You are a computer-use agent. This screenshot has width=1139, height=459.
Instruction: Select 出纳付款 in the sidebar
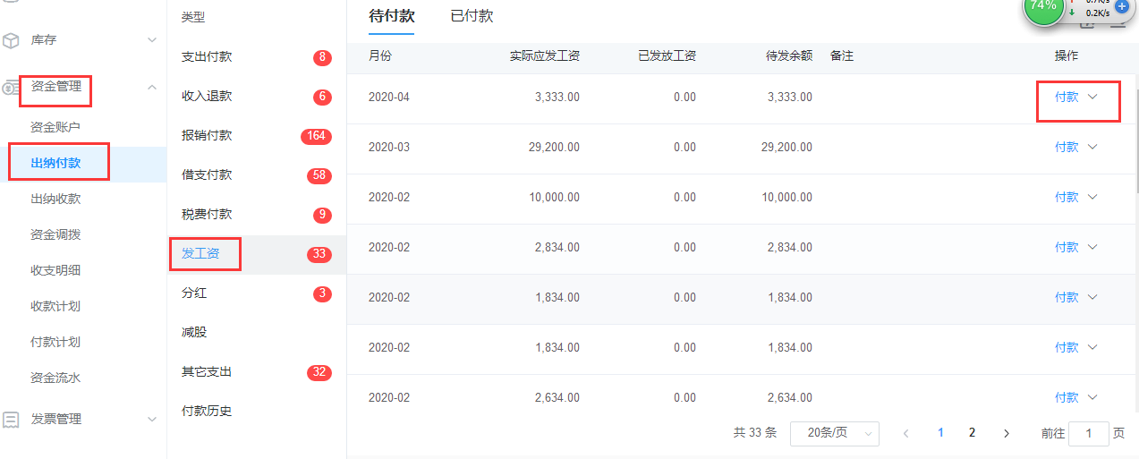(x=55, y=163)
